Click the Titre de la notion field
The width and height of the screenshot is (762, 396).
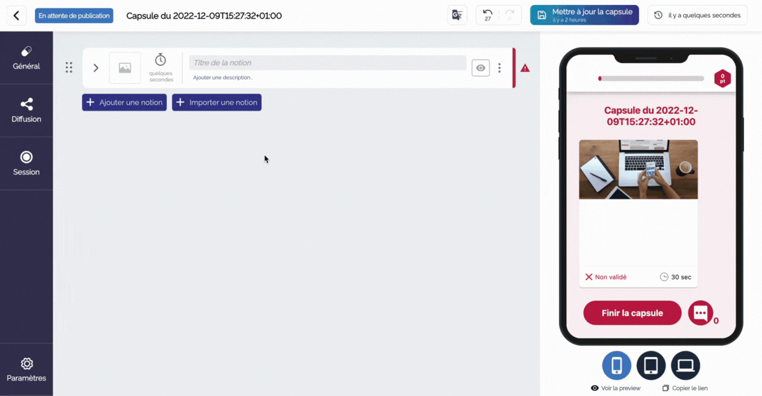327,63
